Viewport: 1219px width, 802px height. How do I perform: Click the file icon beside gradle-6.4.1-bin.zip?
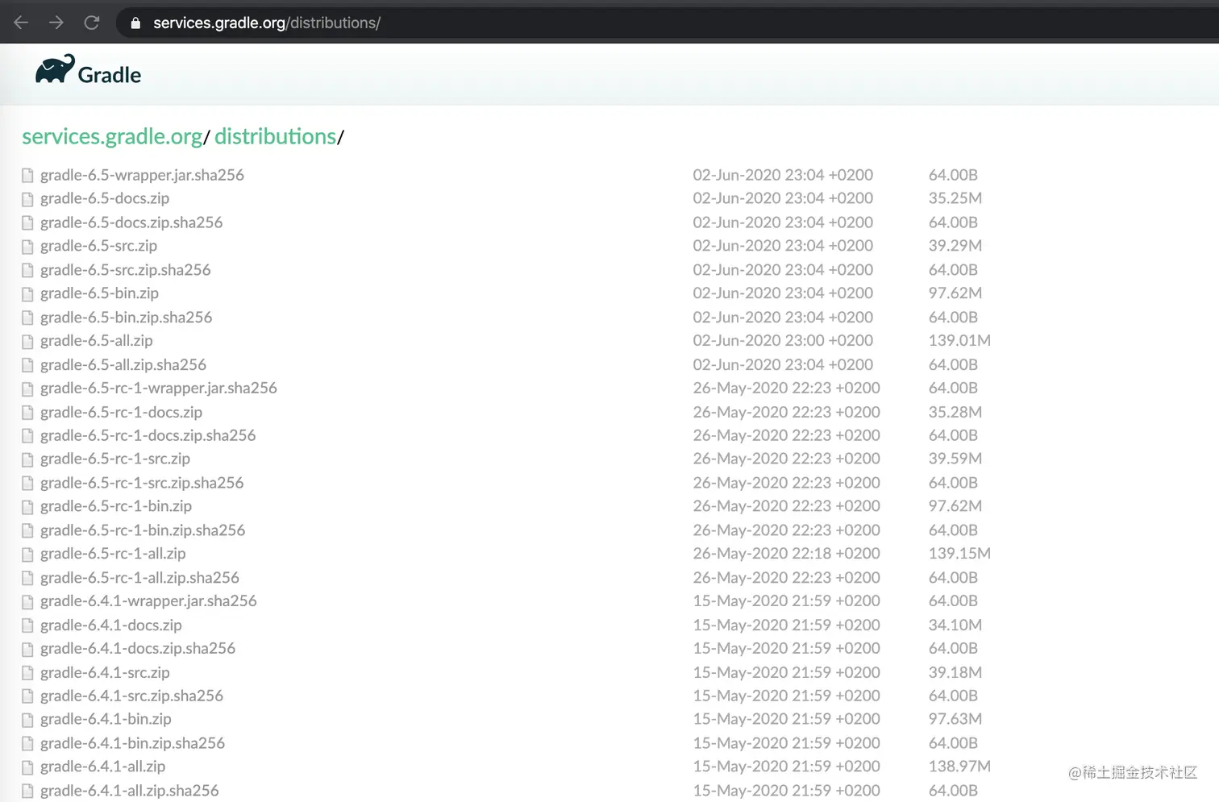tap(27, 720)
